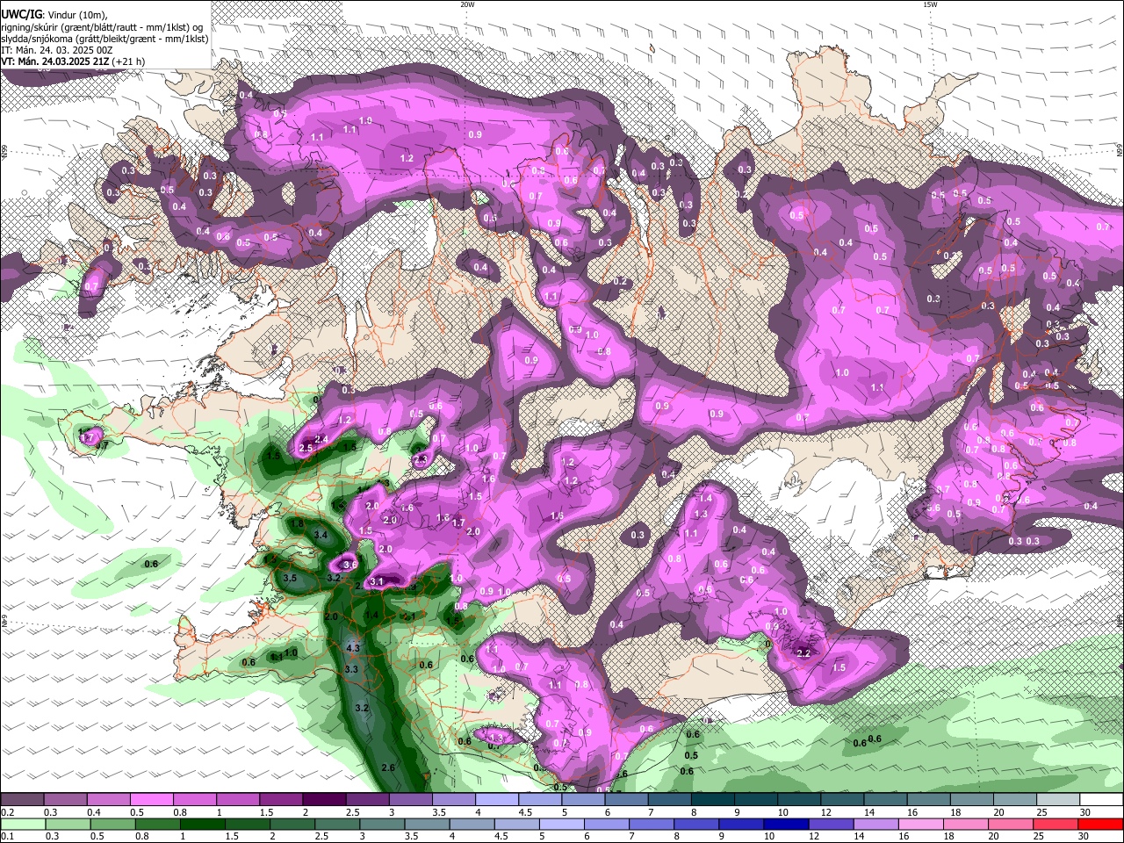This screenshot has height=843, width=1124.
Task: Click the '20W' longitude label
Action: tap(467, 4)
